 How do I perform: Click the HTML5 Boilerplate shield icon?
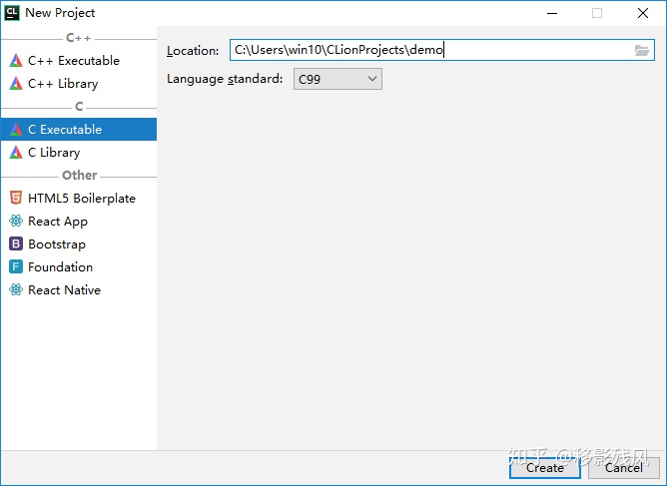(x=16, y=198)
